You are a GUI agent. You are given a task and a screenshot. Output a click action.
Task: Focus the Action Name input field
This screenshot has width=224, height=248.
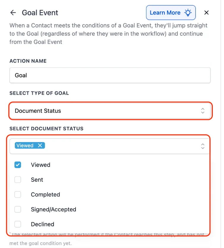[x=110, y=75]
